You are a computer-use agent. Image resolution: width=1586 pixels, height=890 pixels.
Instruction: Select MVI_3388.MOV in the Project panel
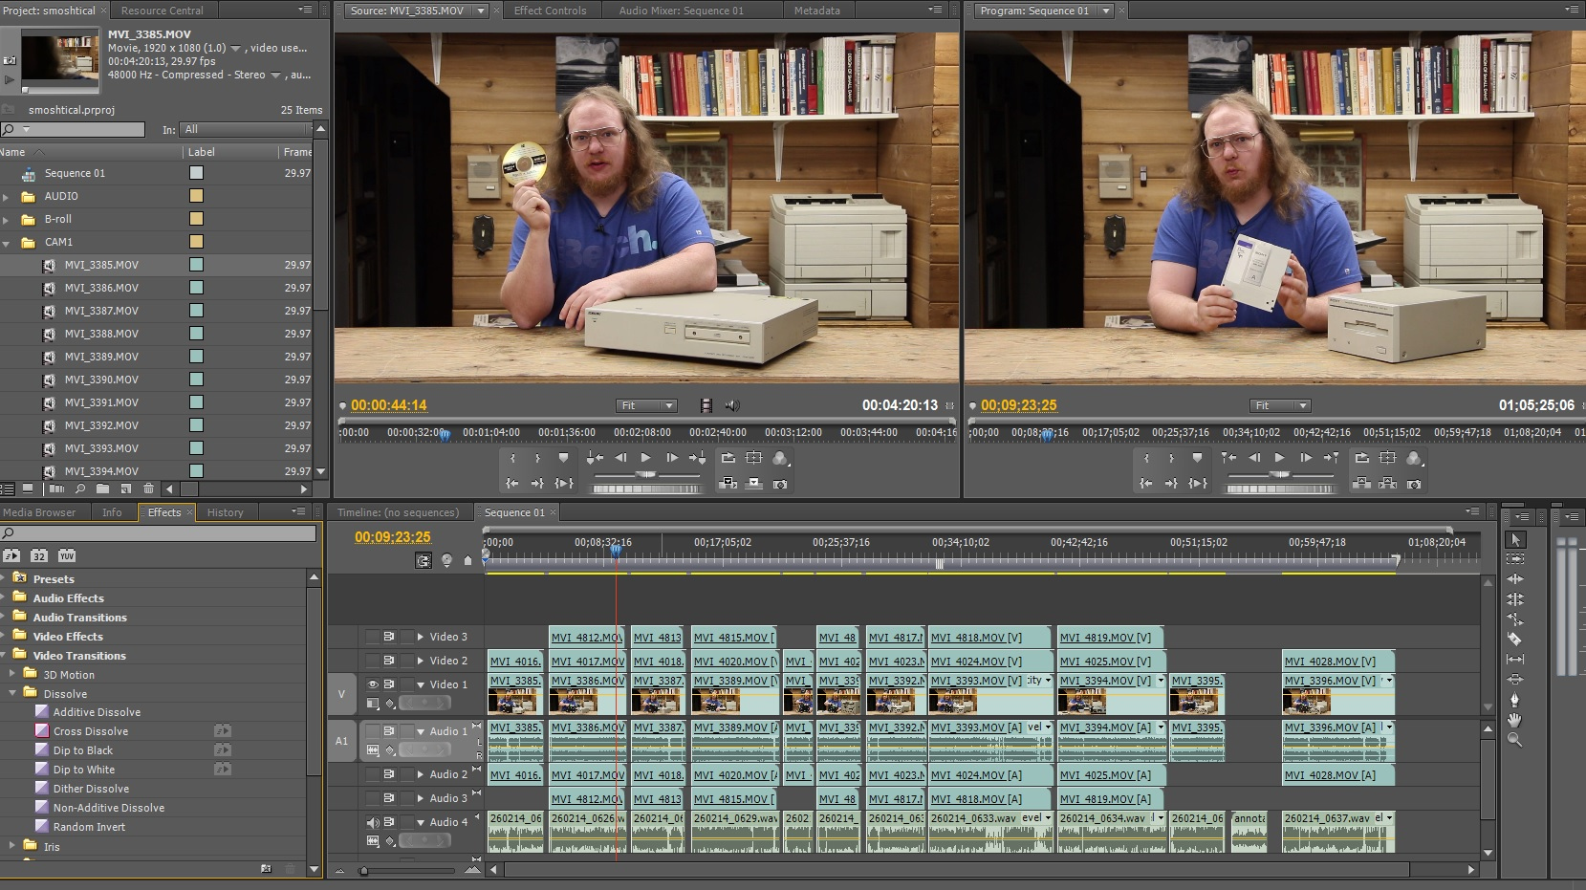101,334
